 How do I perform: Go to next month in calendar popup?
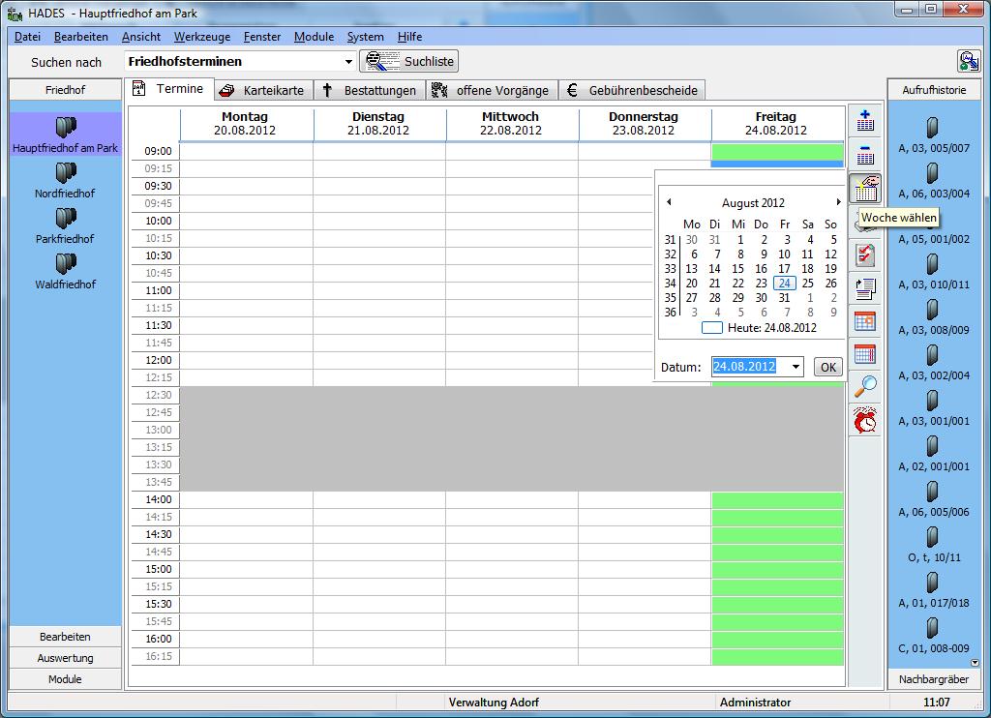click(838, 202)
